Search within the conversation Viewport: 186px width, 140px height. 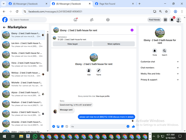click(164, 51)
